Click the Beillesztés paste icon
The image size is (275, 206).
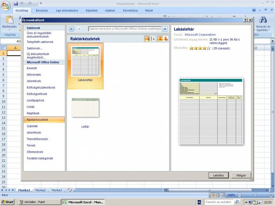point(10,20)
